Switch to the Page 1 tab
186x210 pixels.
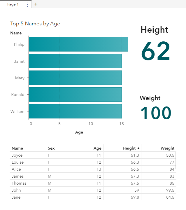pyautogui.click(x=13, y=4)
